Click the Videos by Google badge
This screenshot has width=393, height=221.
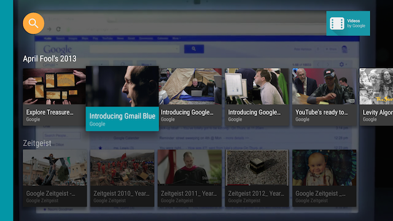click(x=348, y=23)
